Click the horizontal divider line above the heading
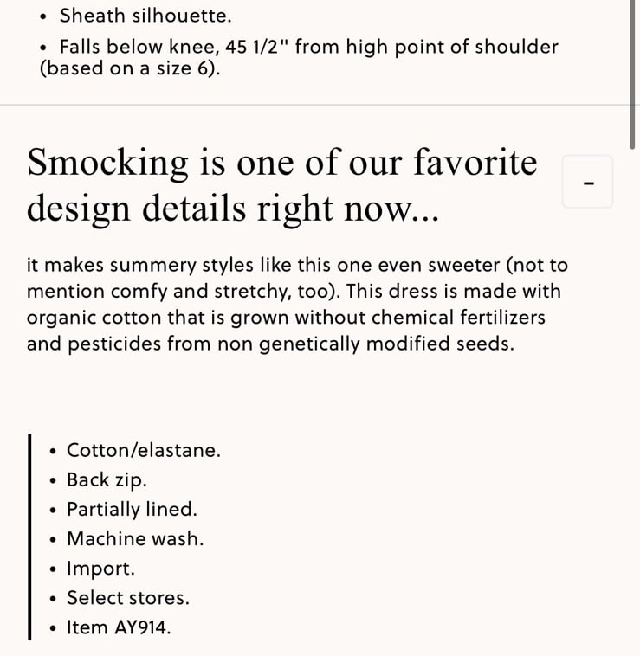The width and height of the screenshot is (640, 656). [314, 105]
